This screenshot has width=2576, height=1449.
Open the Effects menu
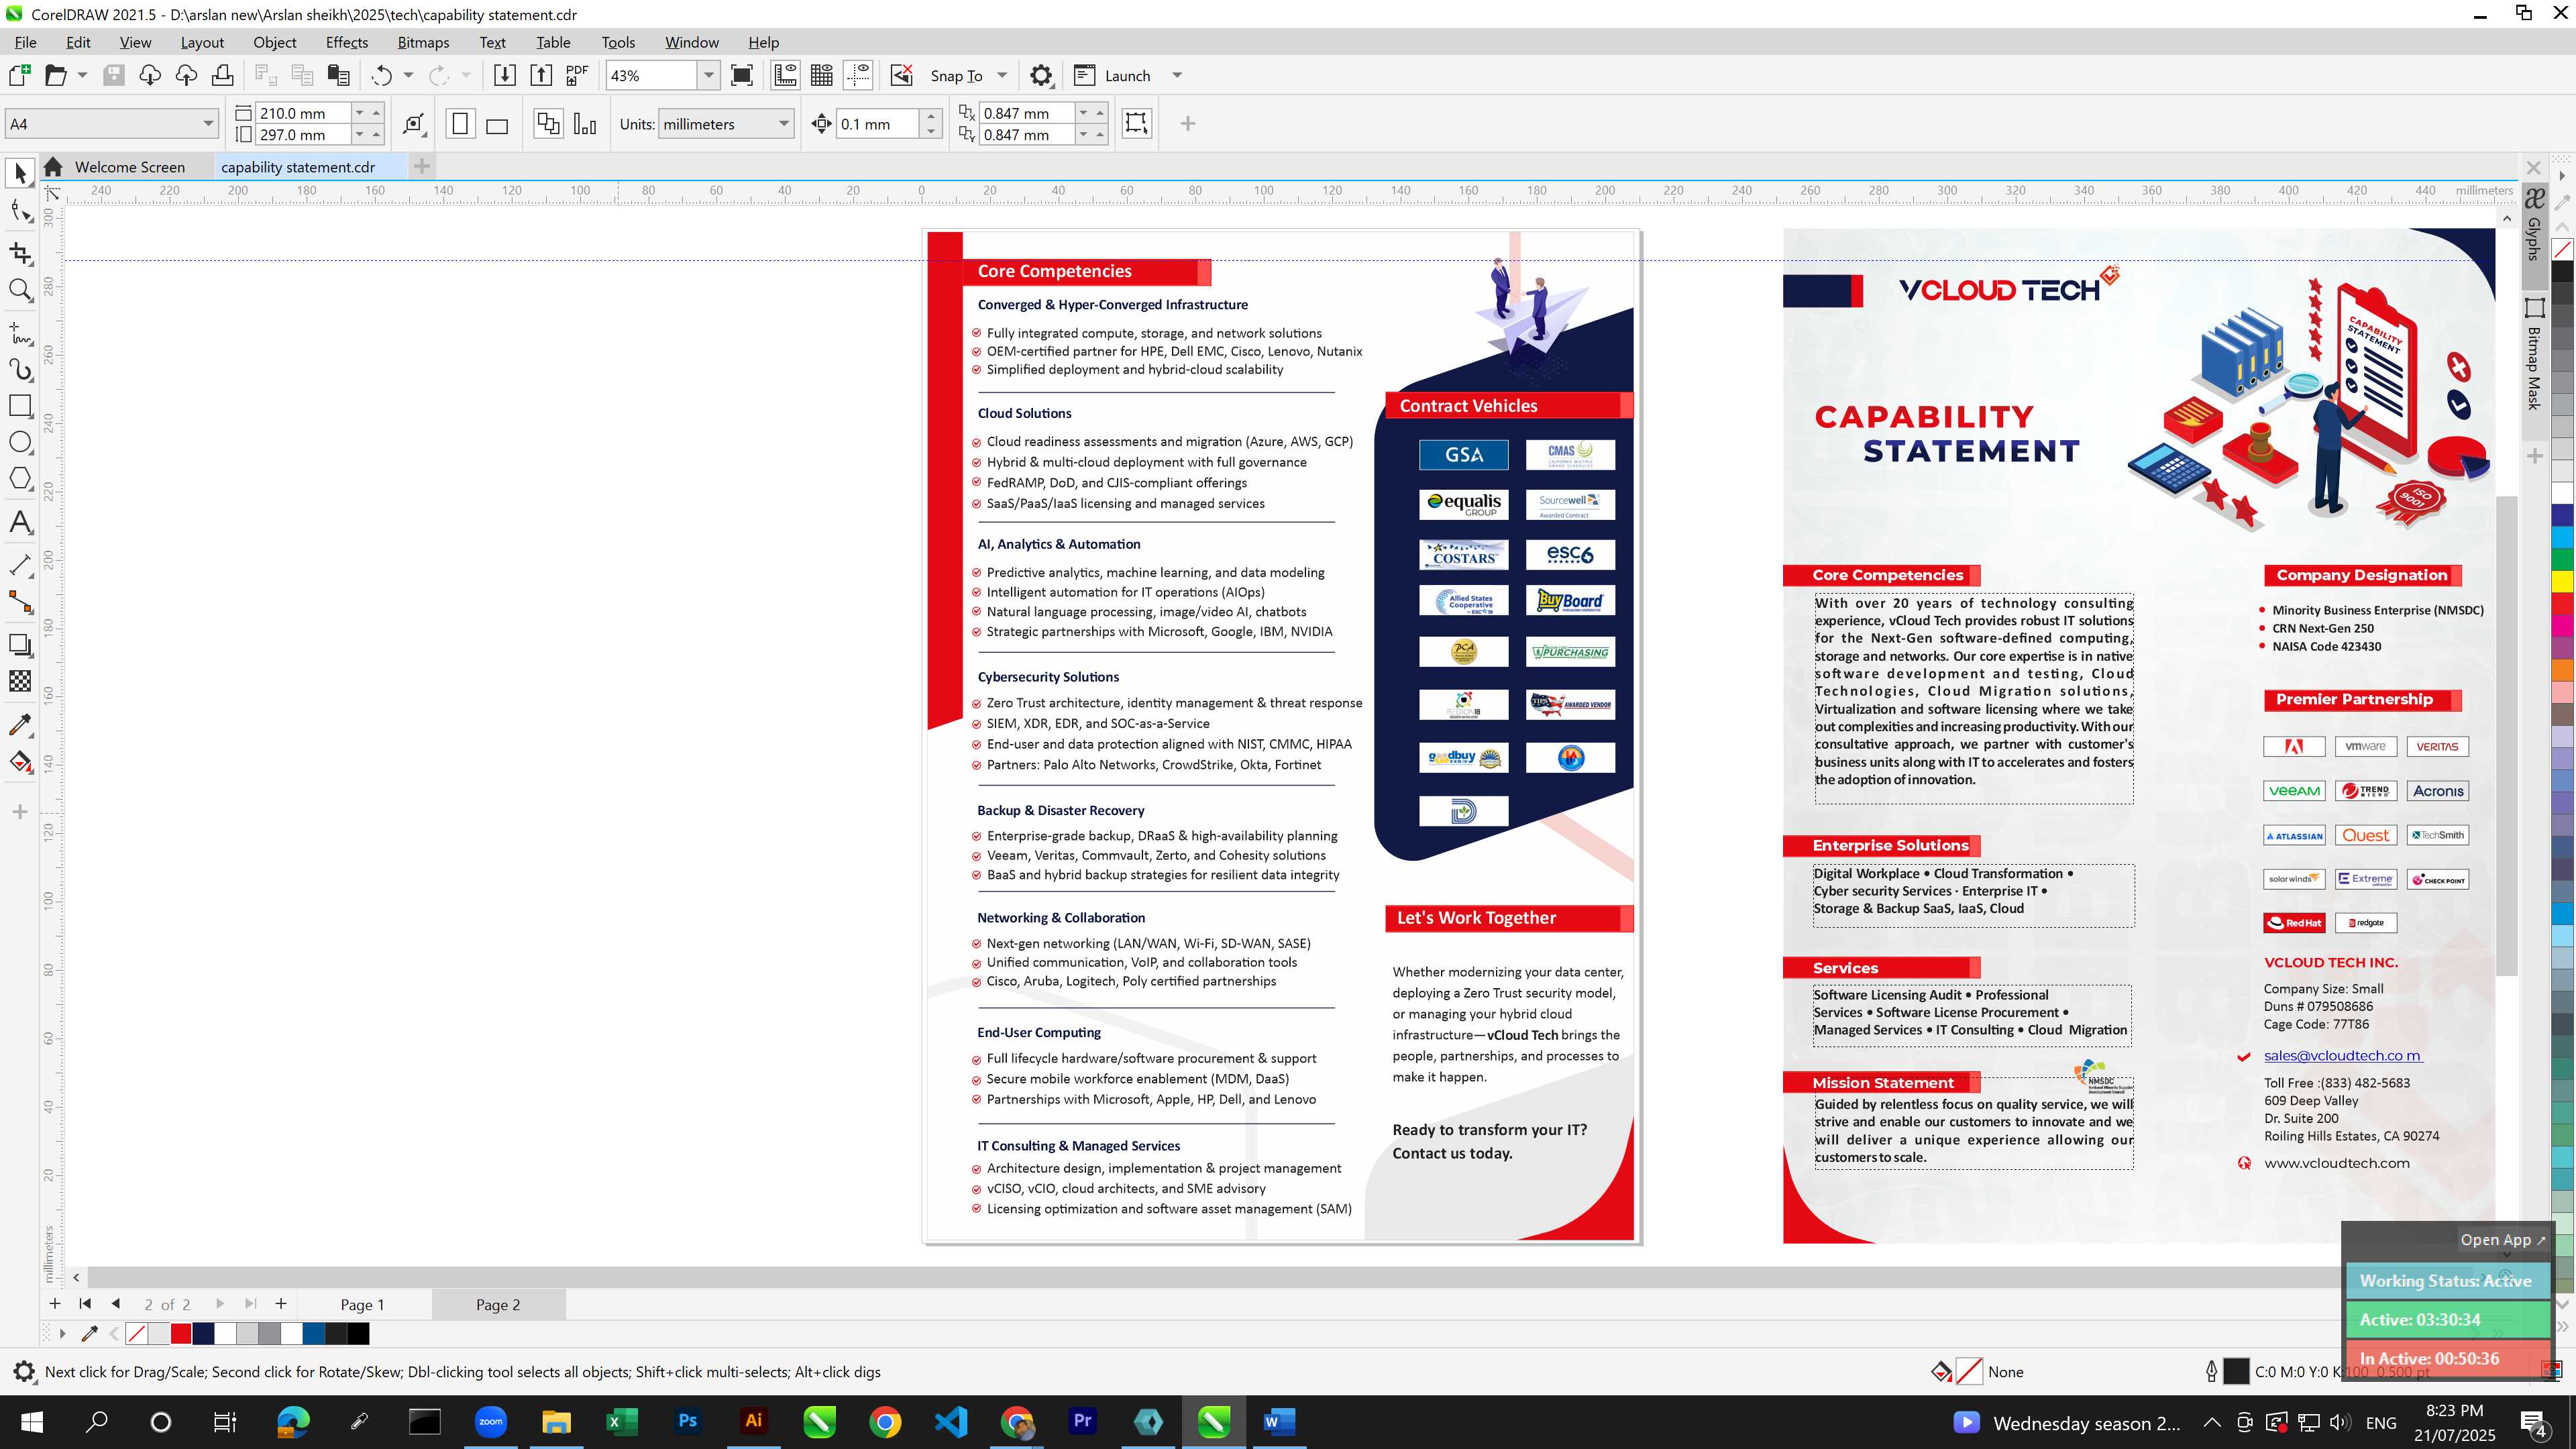click(x=346, y=42)
